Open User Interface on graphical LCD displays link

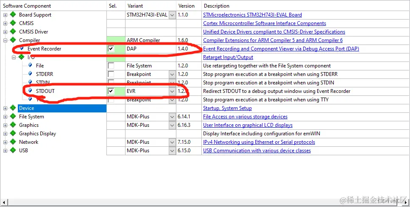click(248, 125)
